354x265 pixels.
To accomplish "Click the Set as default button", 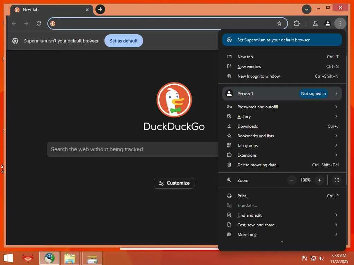I will pyautogui.click(x=124, y=41).
